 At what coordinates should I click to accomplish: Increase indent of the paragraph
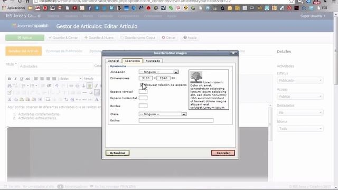49,85
